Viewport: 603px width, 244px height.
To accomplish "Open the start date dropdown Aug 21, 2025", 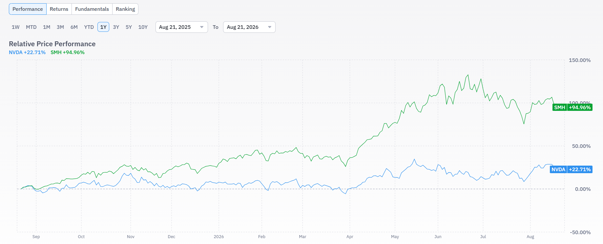I will [182, 27].
